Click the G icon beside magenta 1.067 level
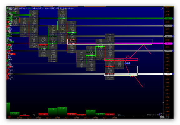The height and width of the screenshot is (125, 180). click(x=173, y=43)
